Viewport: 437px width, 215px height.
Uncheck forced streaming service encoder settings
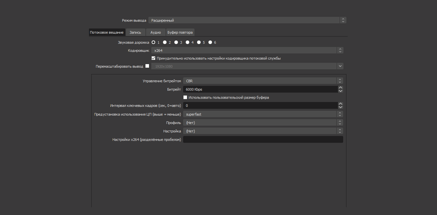153,58
